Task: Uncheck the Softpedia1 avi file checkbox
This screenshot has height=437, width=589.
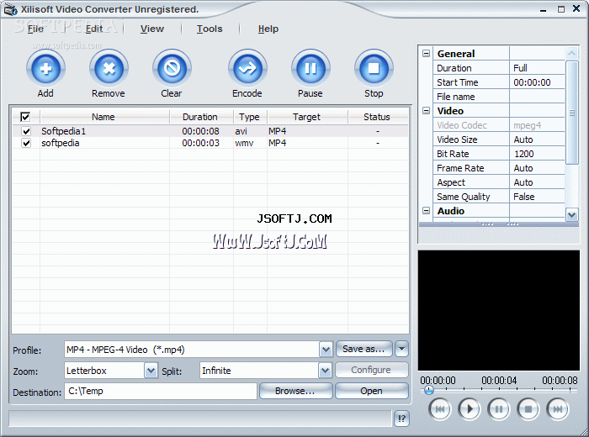Action: (x=26, y=131)
